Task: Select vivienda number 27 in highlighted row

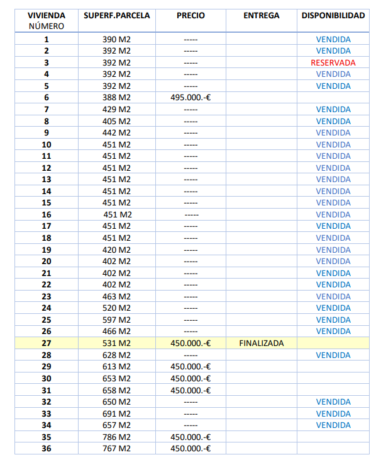Action: (47, 344)
